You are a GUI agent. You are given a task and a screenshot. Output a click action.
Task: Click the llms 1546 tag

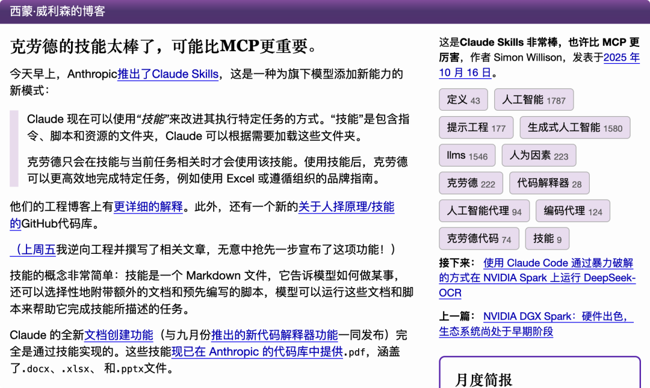(466, 156)
